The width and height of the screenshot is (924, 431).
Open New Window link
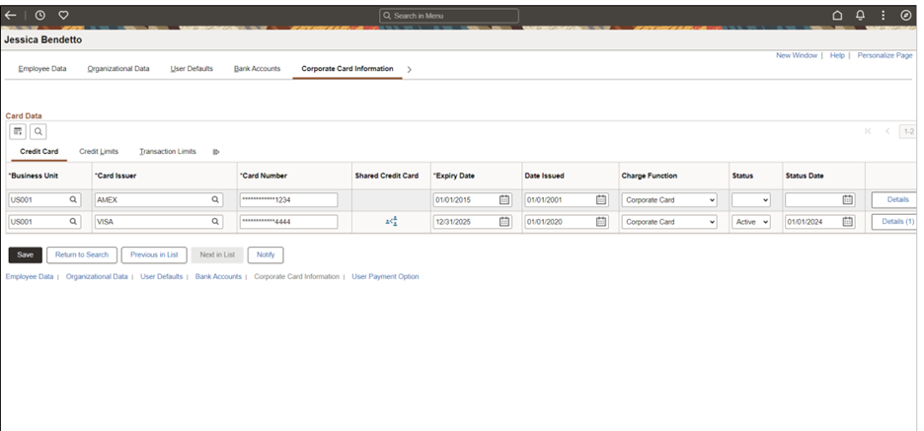[x=797, y=55]
